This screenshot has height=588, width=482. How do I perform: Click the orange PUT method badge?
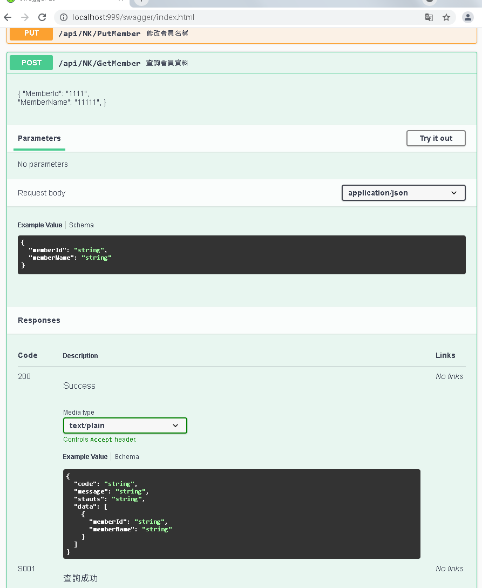(x=31, y=33)
